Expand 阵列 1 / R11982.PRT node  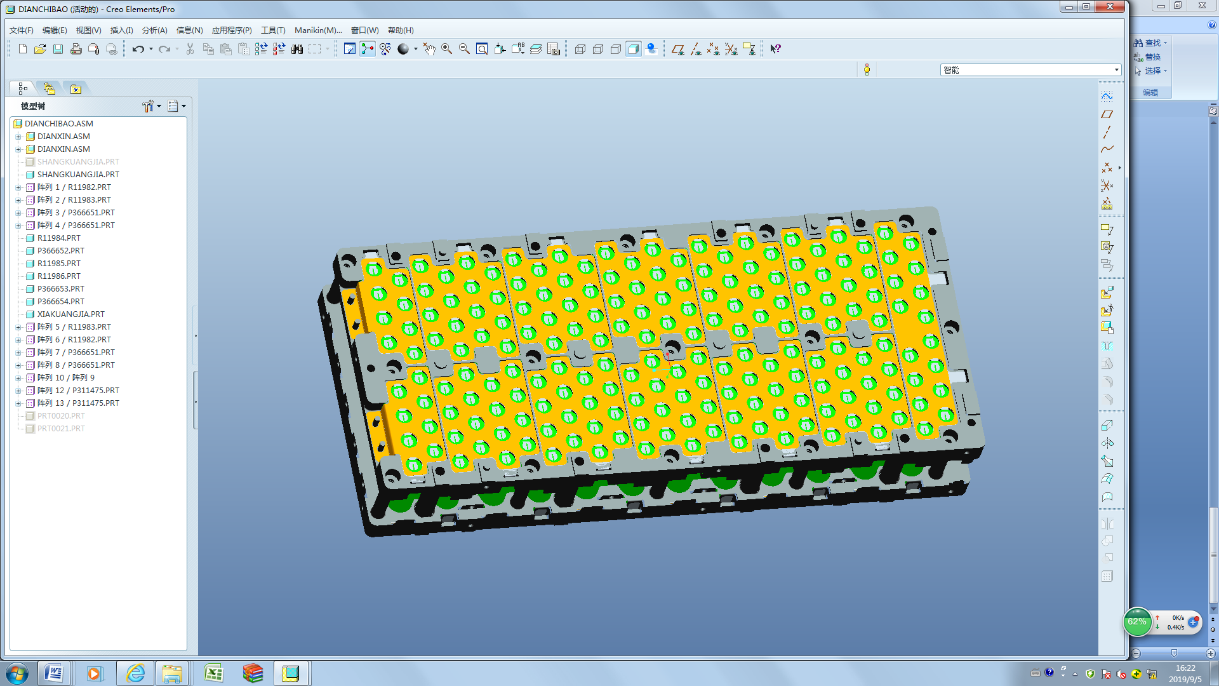click(x=18, y=187)
